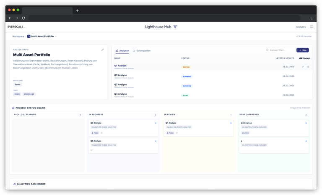
Task: Click the blue dot on Q3 Analyse card
Action: [x=156, y=123]
